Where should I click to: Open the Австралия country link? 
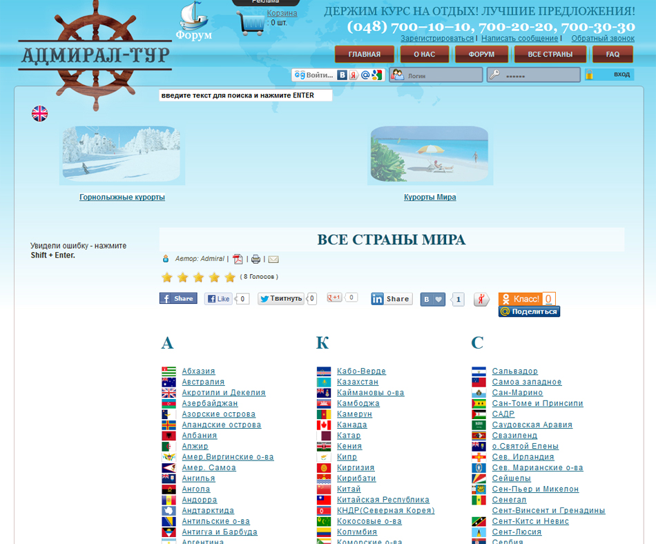[x=203, y=382]
